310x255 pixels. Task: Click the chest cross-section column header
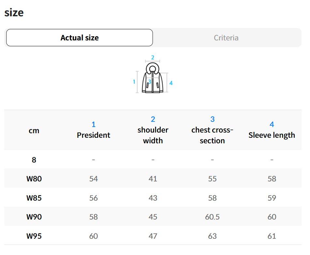pos(212,135)
